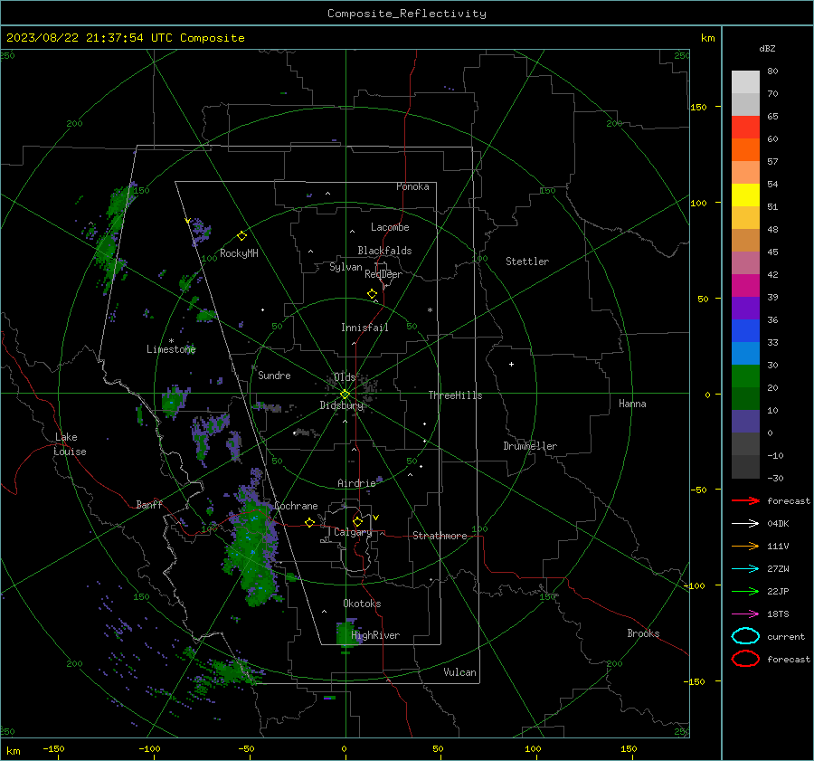Click the -100 tick on bottom km axis

(x=149, y=748)
